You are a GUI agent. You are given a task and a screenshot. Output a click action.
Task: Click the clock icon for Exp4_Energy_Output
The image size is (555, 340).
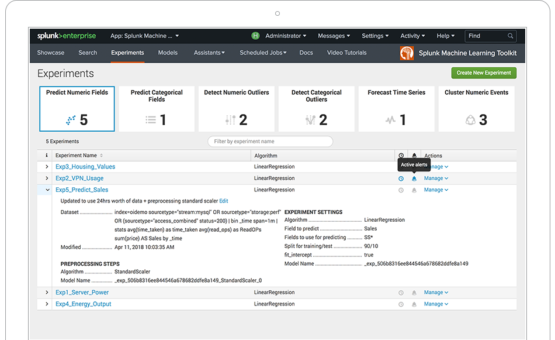[401, 304]
